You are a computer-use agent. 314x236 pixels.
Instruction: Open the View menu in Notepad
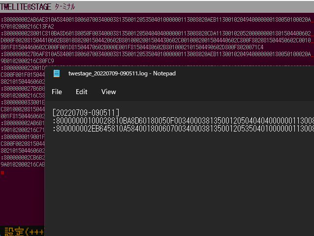click(108, 92)
